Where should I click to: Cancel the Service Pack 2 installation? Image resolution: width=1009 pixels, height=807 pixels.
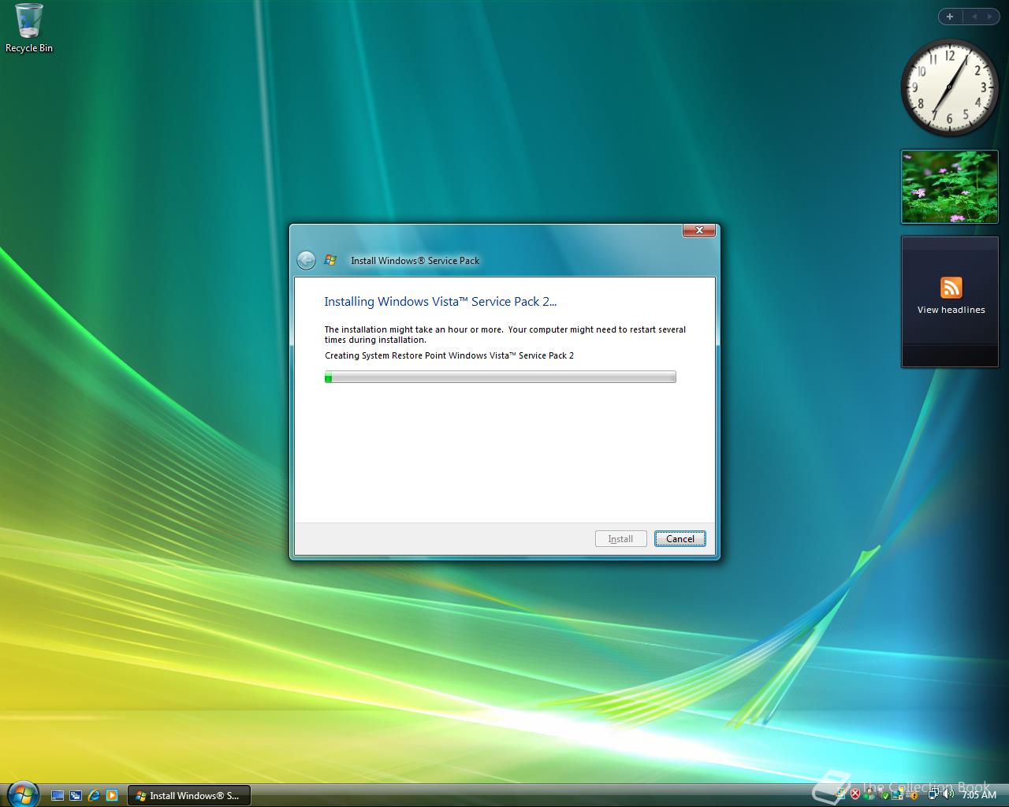click(679, 538)
